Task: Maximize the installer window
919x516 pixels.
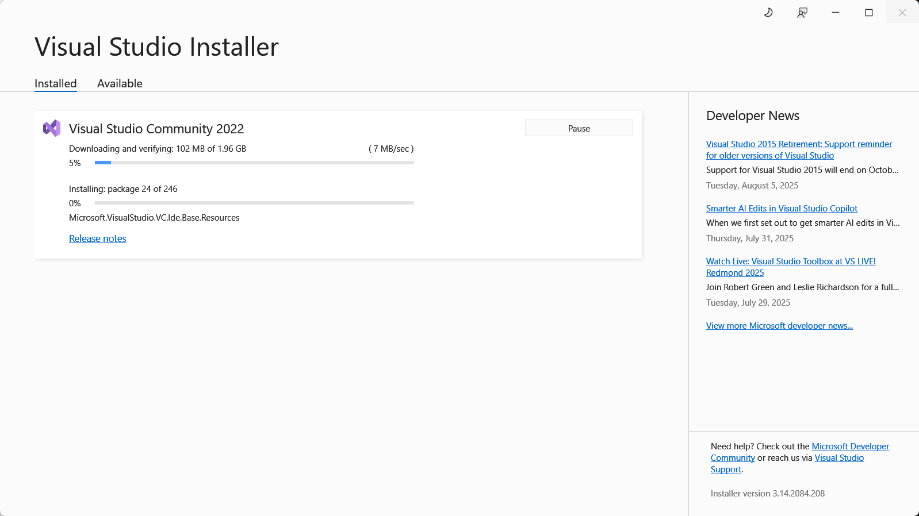Action: [869, 13]
